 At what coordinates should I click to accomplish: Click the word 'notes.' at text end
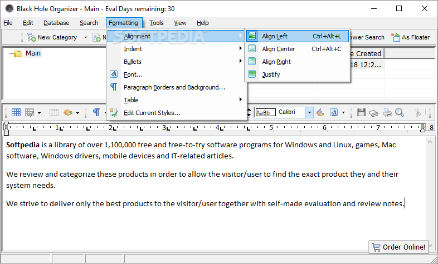point(393,203)
